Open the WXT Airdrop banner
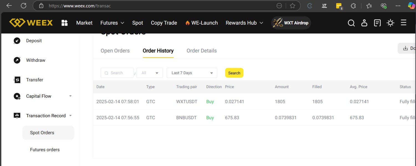 [291, 23]
